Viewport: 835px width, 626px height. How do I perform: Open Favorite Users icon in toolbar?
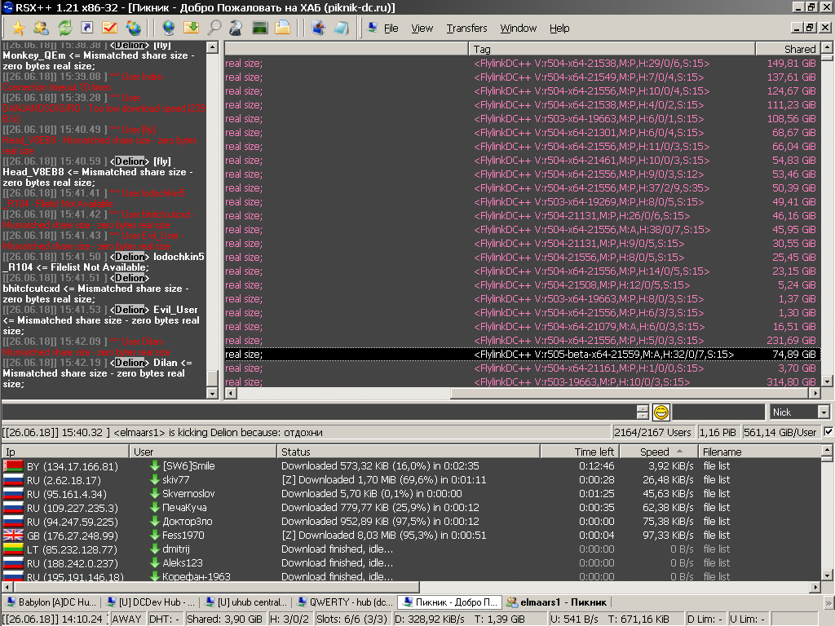[x=41, y=28]
